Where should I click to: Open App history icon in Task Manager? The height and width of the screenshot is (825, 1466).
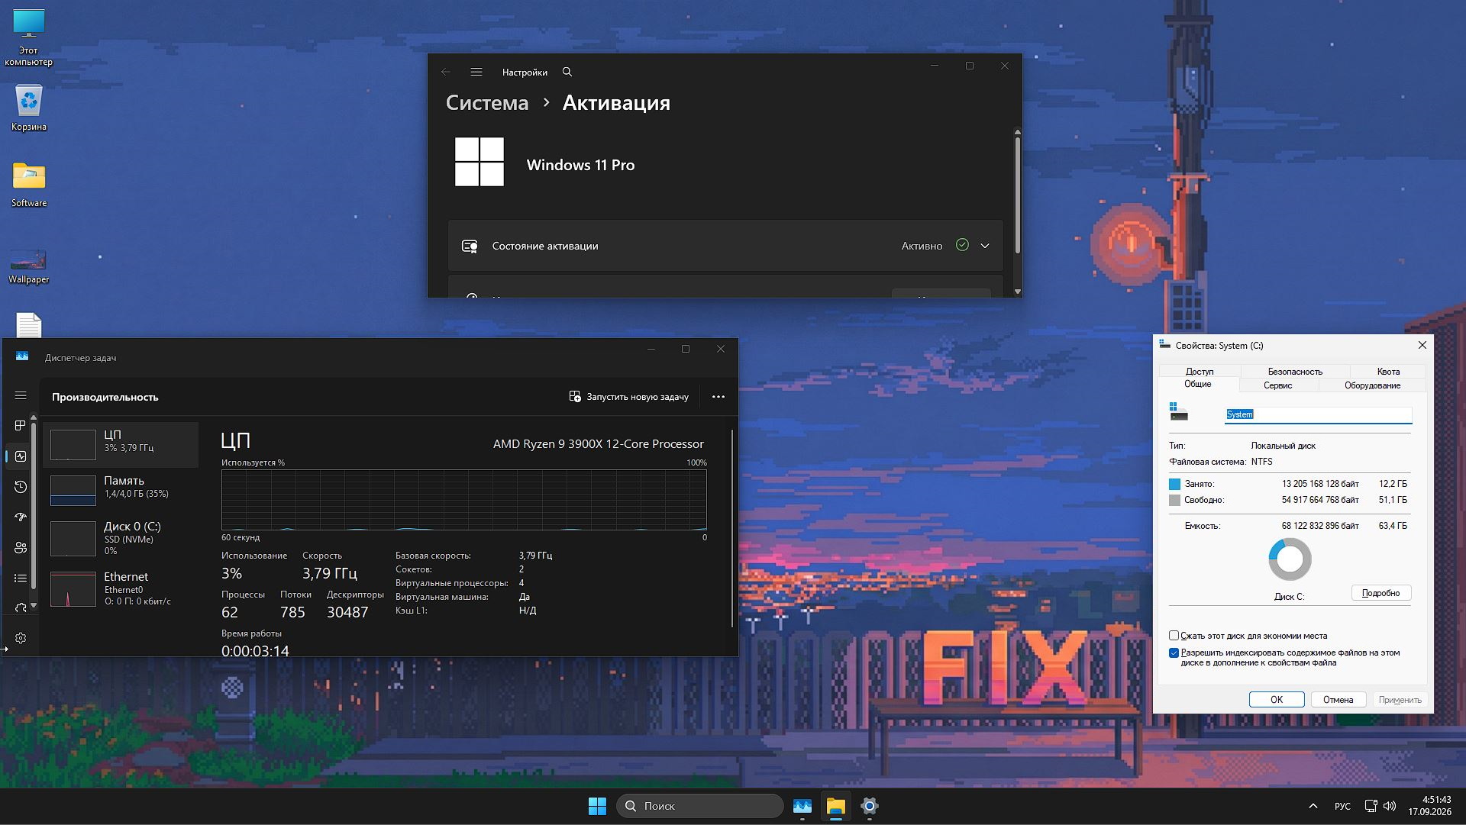(21, 487)
